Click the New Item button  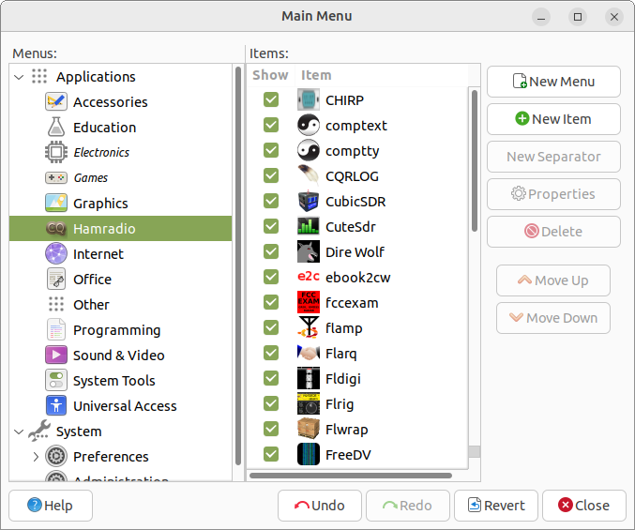click(x=552, y=119)
